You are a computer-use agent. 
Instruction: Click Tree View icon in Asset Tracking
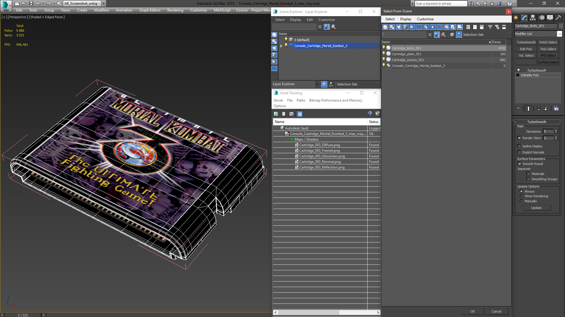(x=291, y=114)
